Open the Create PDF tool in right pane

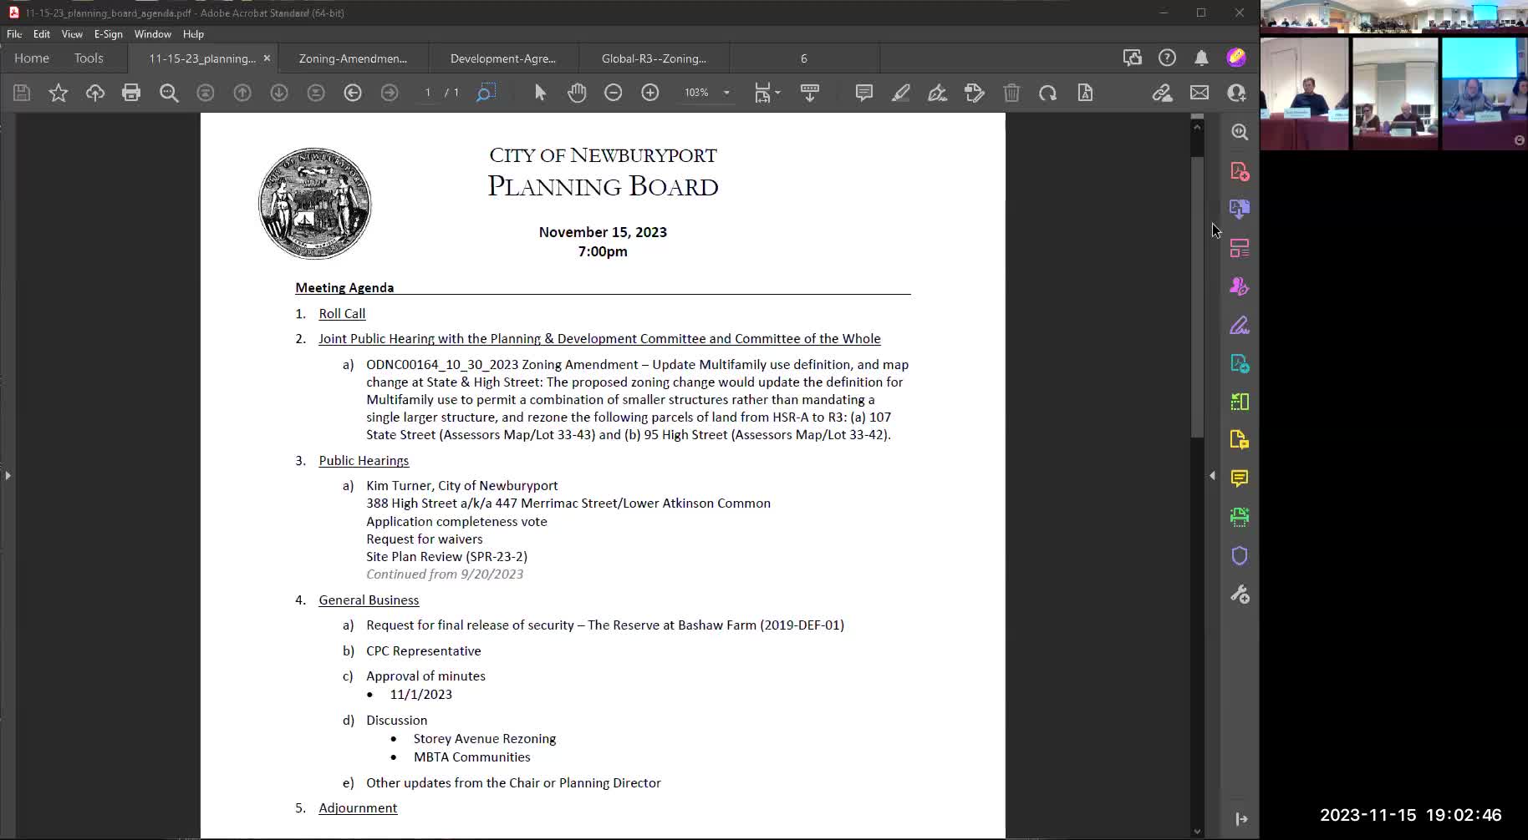[x=1240, y=171]
